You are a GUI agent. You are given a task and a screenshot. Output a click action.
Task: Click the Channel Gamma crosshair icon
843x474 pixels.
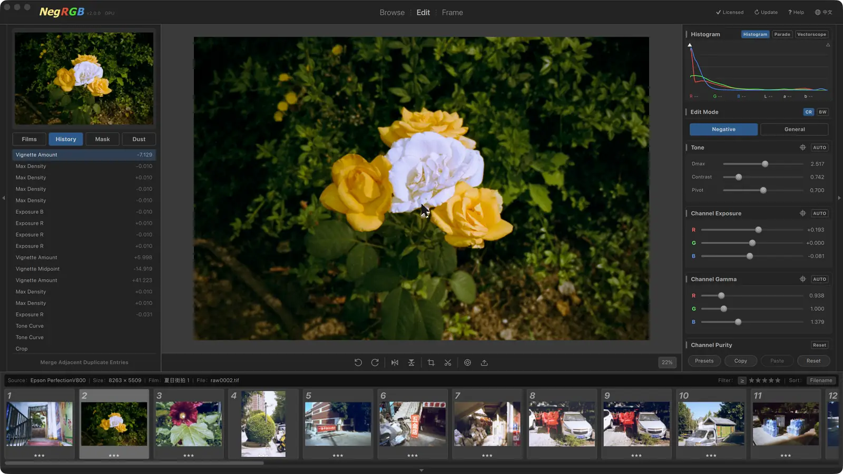(x=803, y=279)
